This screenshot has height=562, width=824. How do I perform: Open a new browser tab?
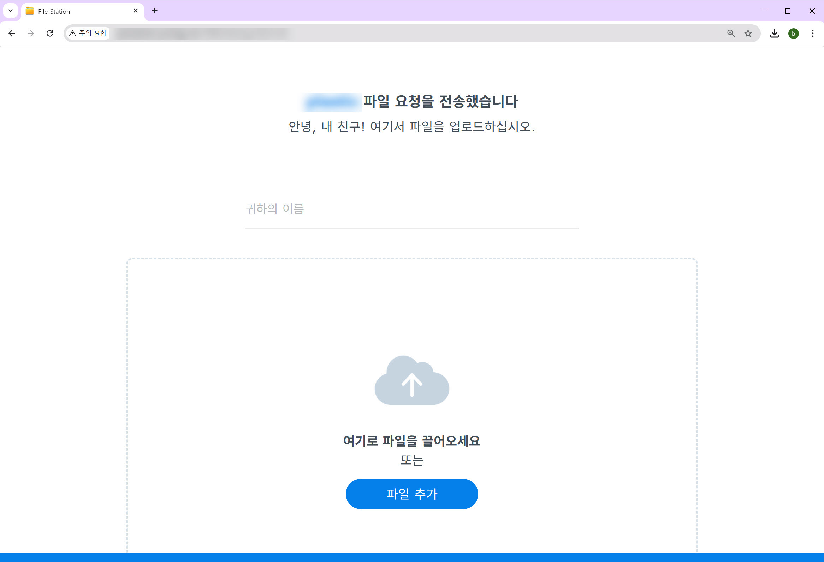155,11
